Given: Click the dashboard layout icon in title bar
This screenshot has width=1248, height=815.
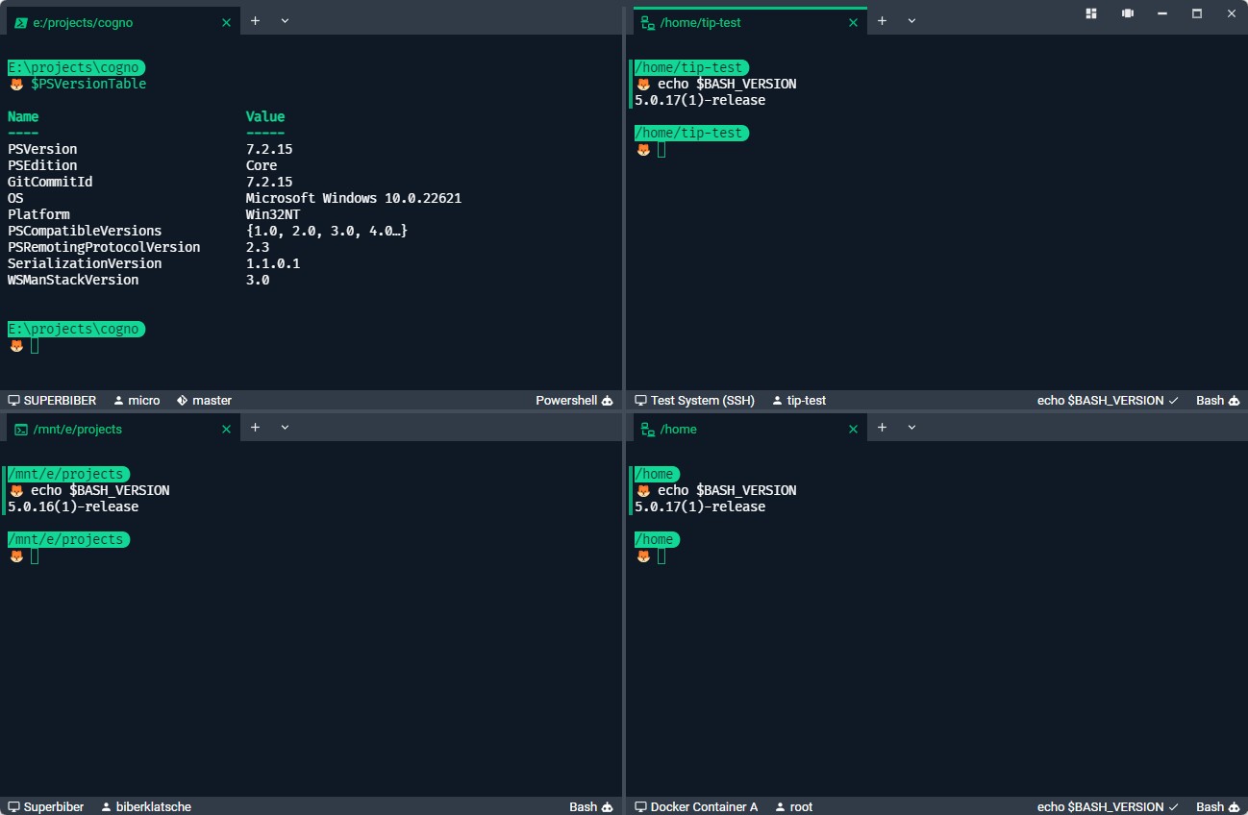Looking at the screenshot, I should tap(1091, 13).
